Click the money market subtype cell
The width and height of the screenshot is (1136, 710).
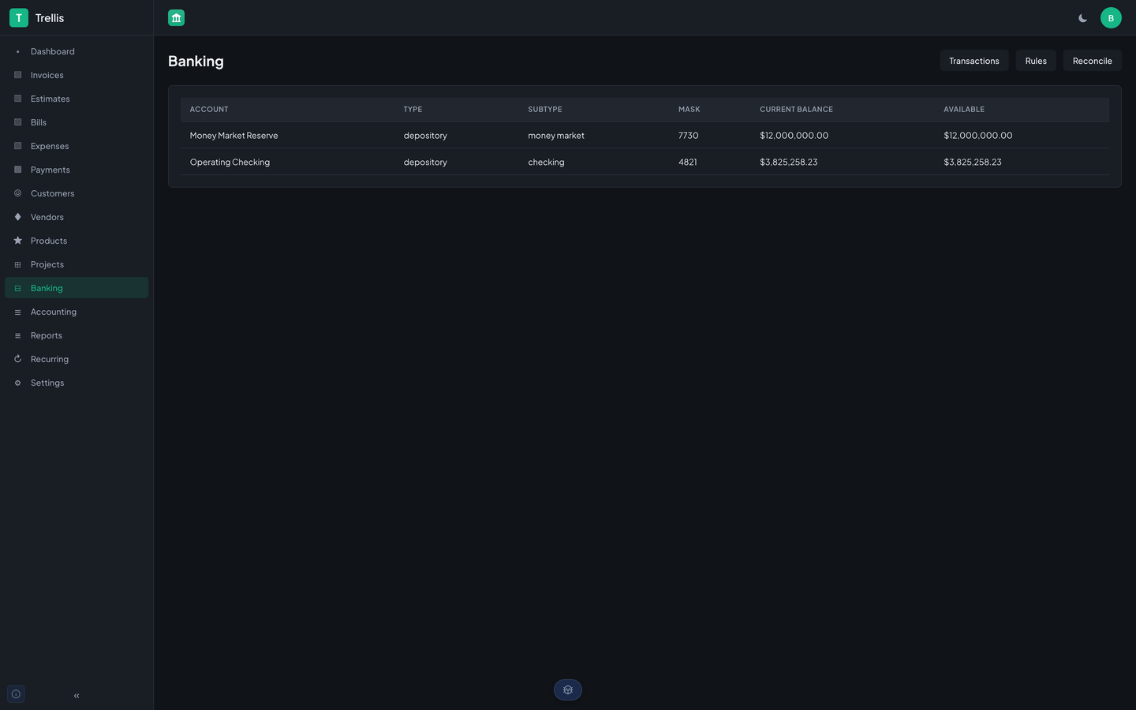click(556, 136)
